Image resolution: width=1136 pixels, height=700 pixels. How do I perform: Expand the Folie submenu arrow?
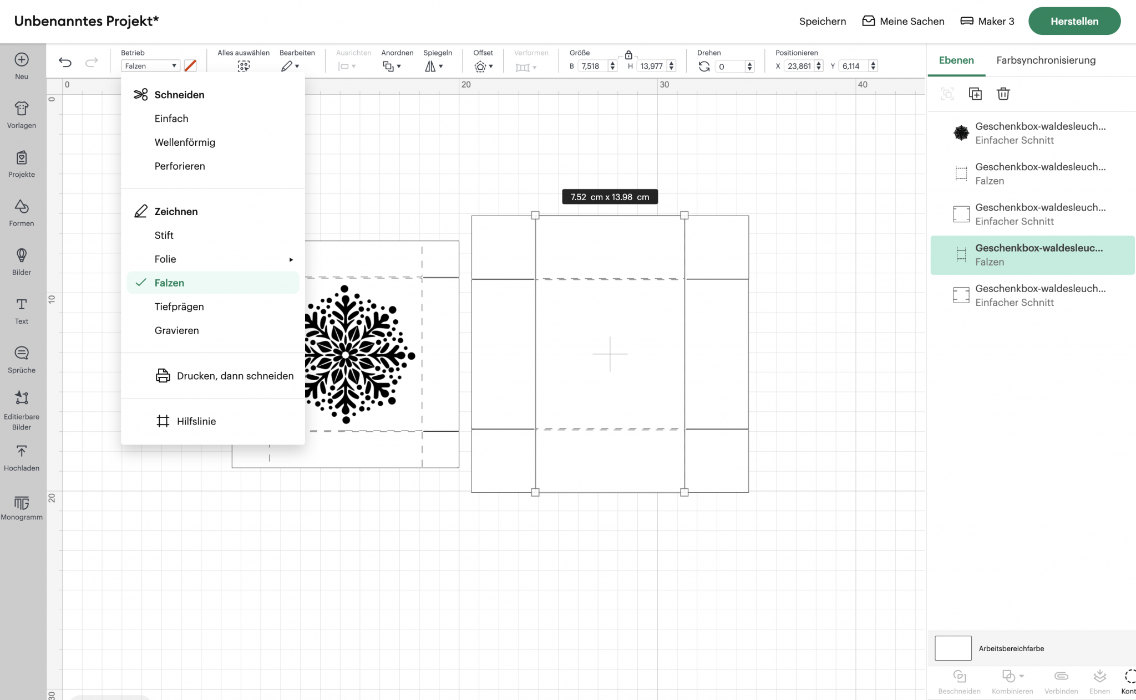point(291,259)
